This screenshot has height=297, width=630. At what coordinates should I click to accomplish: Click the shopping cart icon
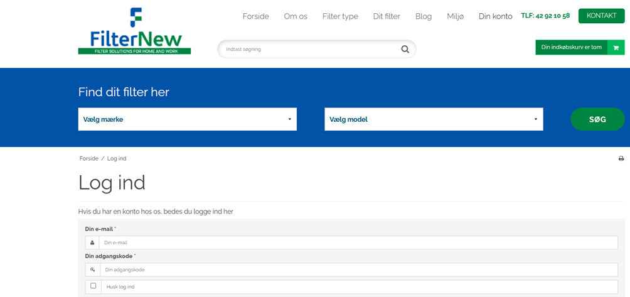coord(616,47)
